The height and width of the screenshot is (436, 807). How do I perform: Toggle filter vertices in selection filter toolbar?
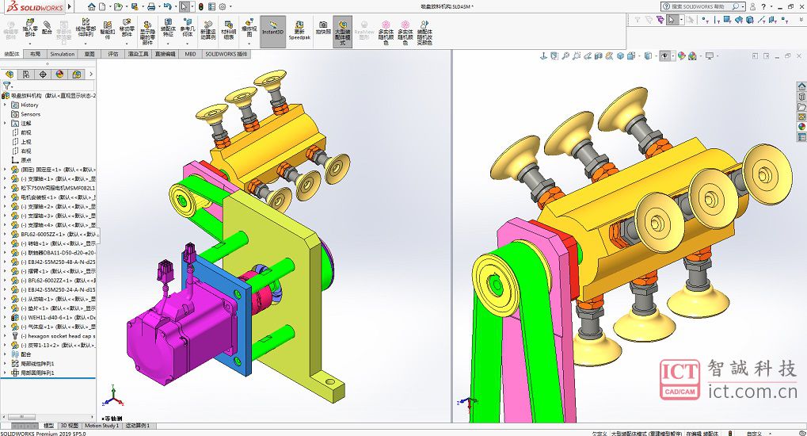click(705, 20)
